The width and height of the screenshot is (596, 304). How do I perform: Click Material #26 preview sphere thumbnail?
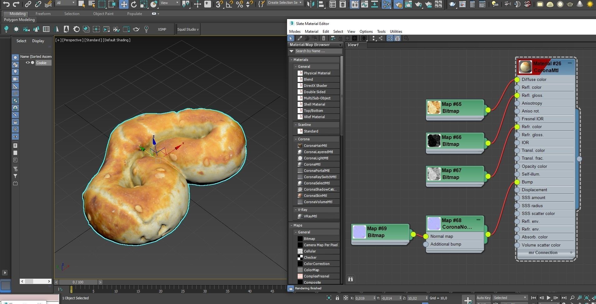pyautogui.click(x=525, y=67)
